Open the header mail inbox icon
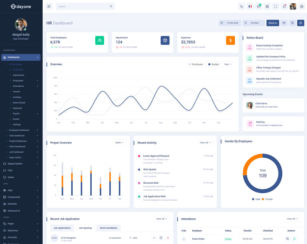This screenshot has width=307, height=244. (259, 7)
